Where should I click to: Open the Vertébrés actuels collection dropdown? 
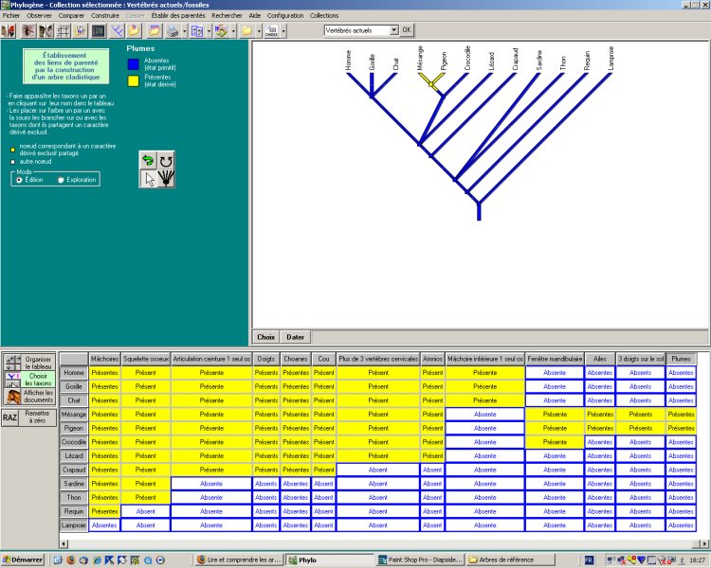(393, 30)
